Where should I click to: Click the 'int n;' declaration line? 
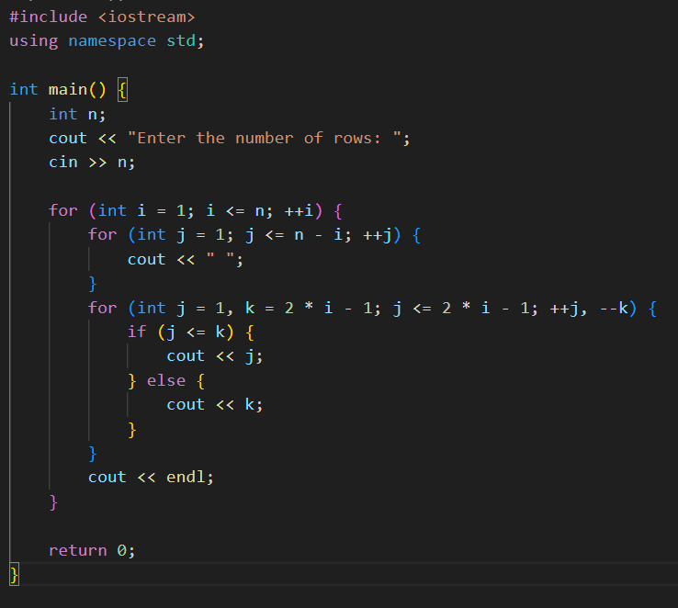click(x=77, y=114)
